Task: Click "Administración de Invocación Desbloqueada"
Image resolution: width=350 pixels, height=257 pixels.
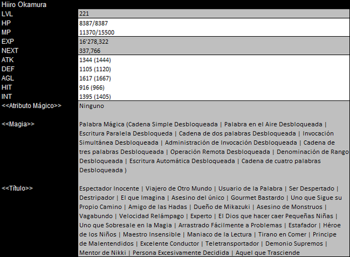Action: [x=231, y=143]
